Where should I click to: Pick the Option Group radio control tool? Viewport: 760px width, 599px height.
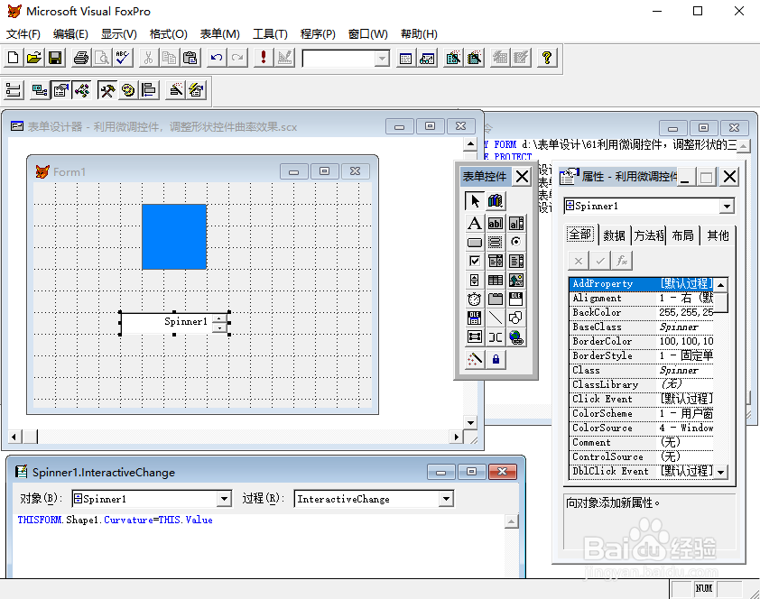pos(516,242)
